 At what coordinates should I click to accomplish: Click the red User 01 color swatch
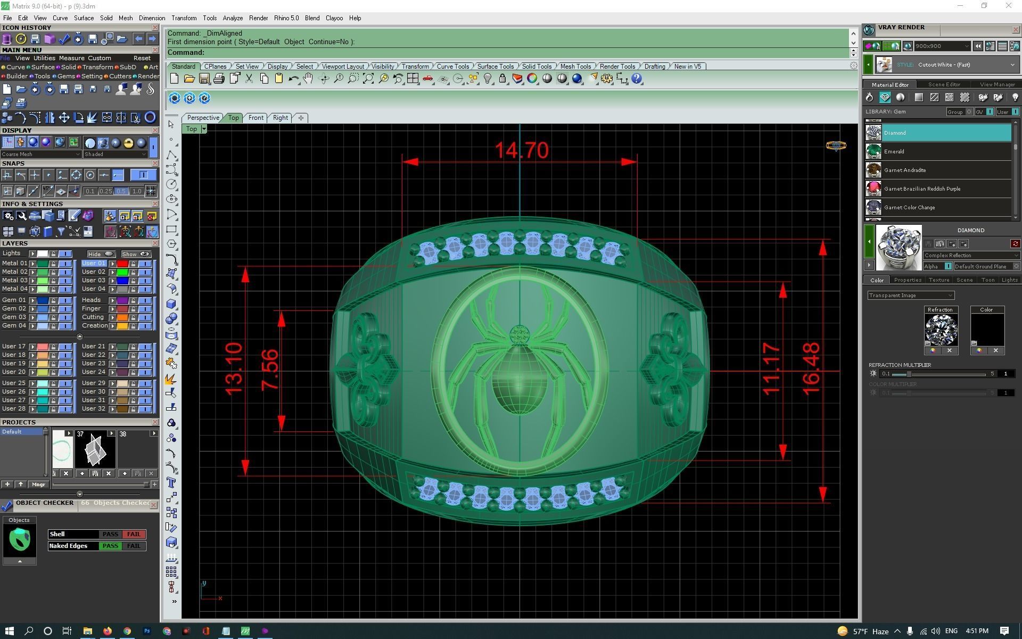coord(122,264)
